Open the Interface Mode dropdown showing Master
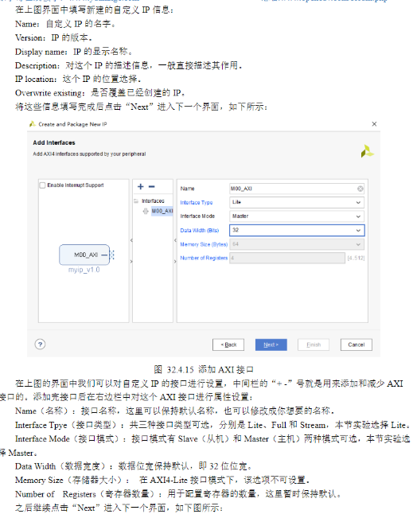 pos(297,216)
